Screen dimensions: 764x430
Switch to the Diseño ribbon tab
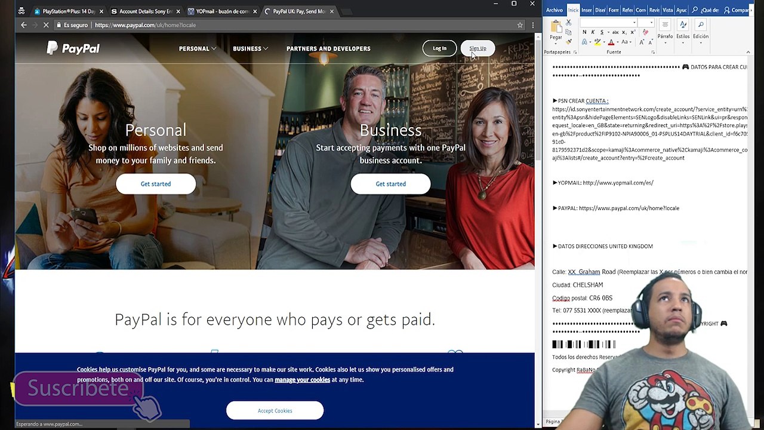point(600,10)
